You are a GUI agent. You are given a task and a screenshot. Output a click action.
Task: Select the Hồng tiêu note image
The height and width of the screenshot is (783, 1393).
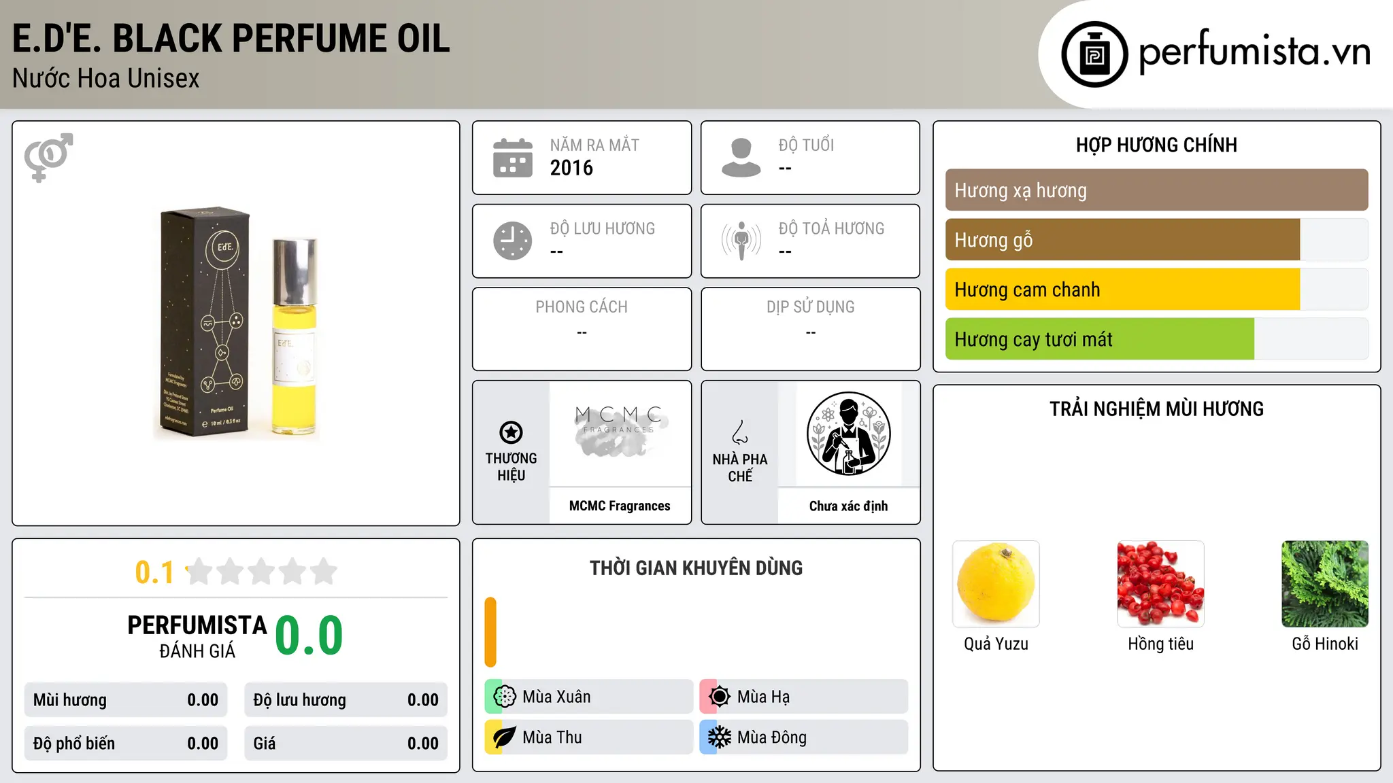click(x=1160, y=584)
